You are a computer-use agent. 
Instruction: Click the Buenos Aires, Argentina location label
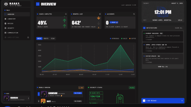[162, 20]
